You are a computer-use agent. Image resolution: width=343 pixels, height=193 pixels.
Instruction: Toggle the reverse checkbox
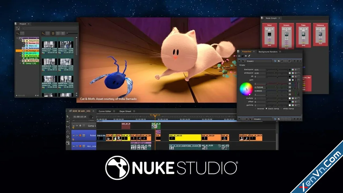tap(255, 109)
